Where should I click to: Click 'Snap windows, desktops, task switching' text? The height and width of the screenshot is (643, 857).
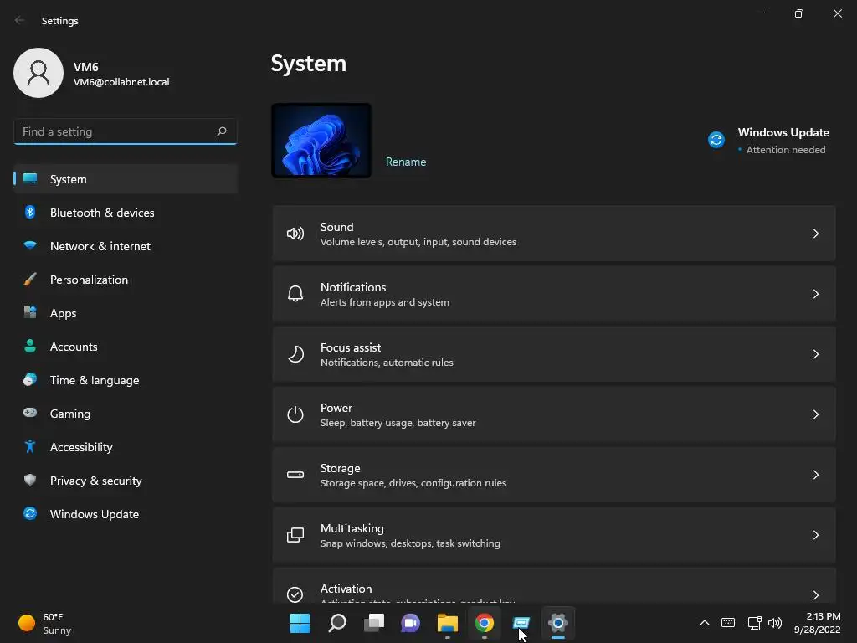(410, 543)
